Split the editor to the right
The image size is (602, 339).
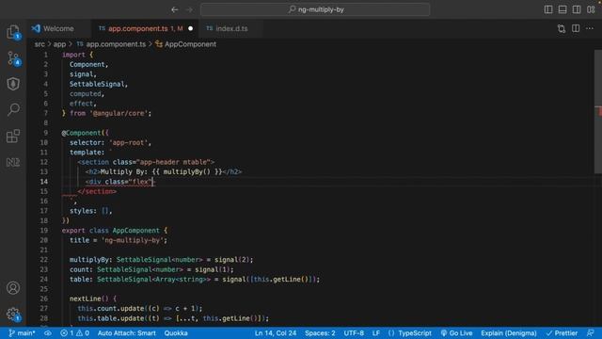[x=576, y=28]
